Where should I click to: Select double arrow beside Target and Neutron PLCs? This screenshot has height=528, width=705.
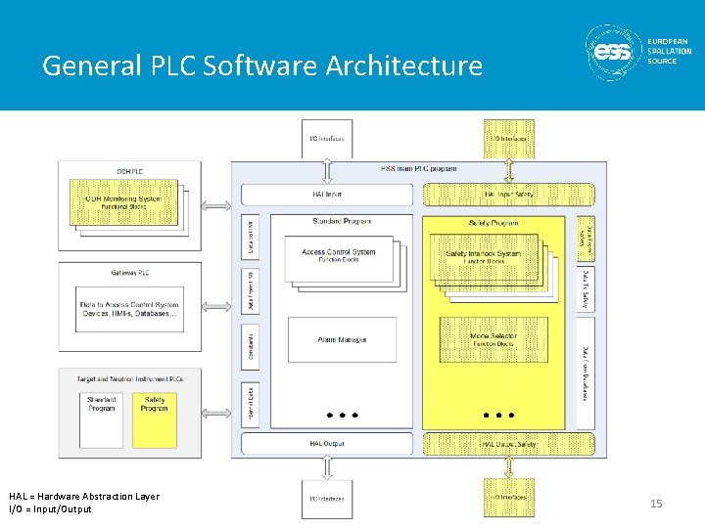coord(216,413)
